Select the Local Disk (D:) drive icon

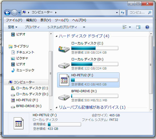[64, 64]
